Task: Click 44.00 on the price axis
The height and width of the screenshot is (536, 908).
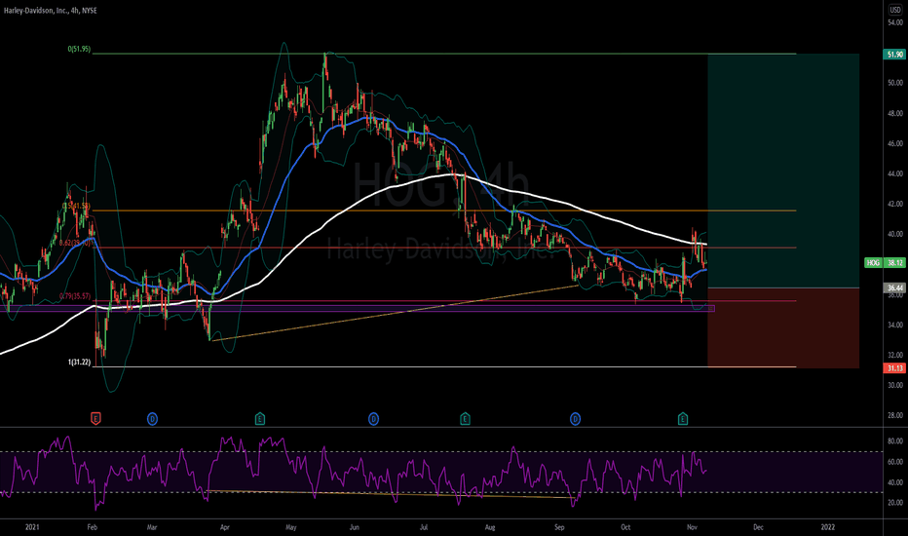Action: pyautogui.click(x=895, y=173)
